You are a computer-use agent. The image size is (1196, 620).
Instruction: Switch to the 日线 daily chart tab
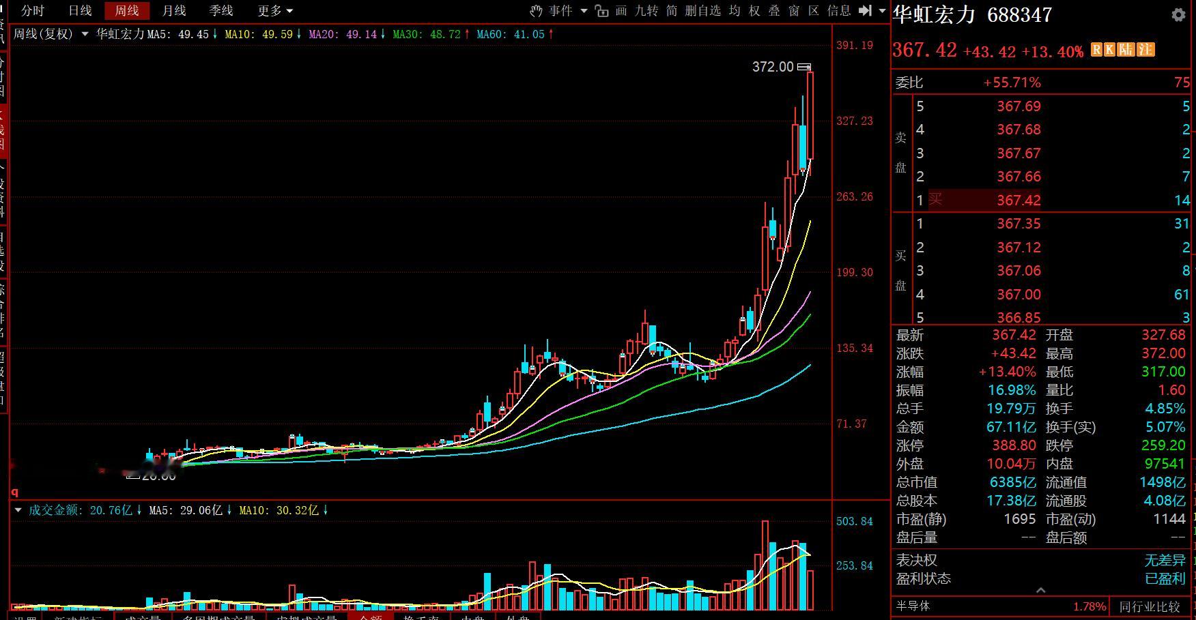(80, 11)
